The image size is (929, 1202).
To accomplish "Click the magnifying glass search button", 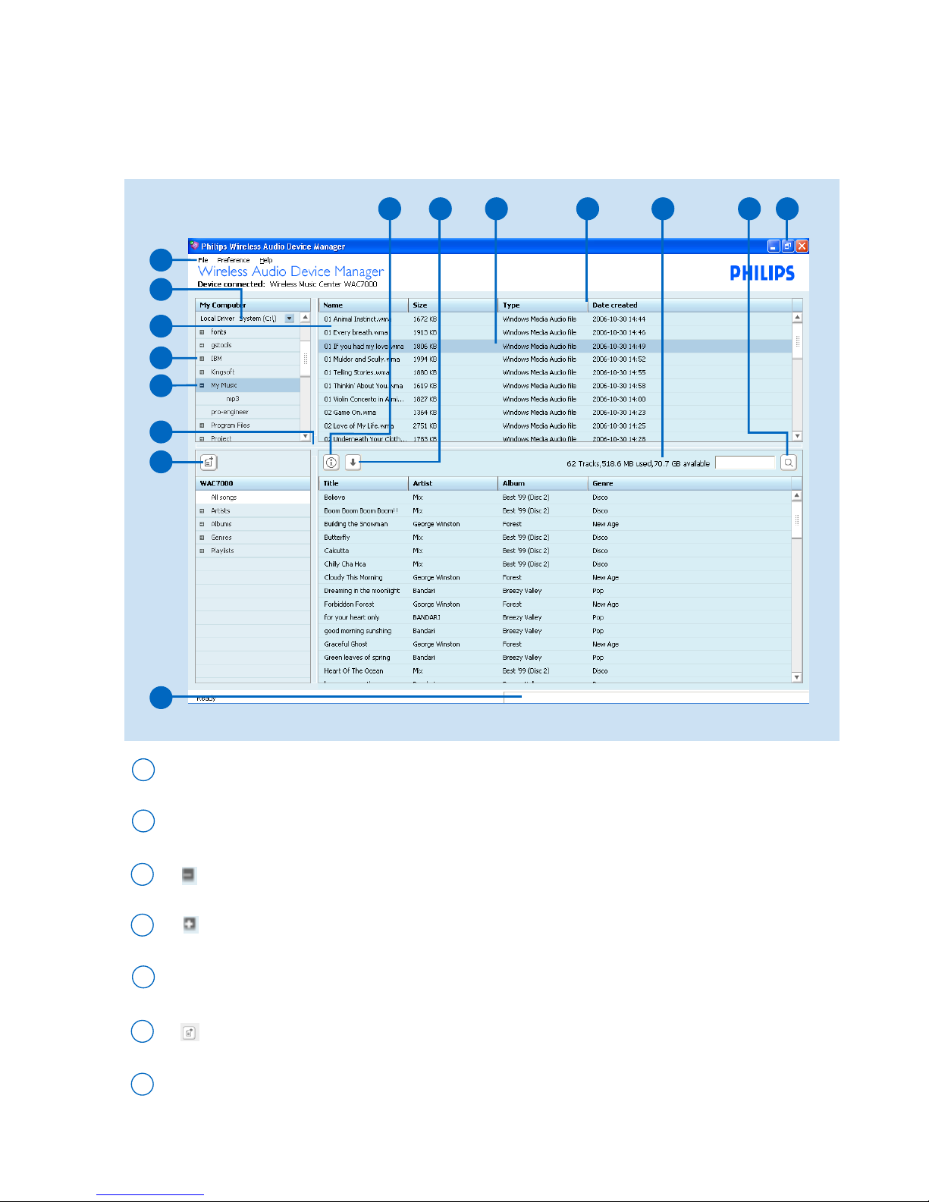I will pos(789,463).
